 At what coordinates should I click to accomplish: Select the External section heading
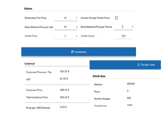click(x=30, y=64)
